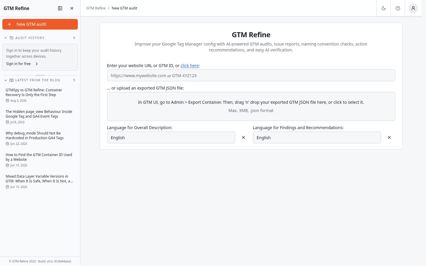
Task: Open the help question mark icon
Action: 398,8
